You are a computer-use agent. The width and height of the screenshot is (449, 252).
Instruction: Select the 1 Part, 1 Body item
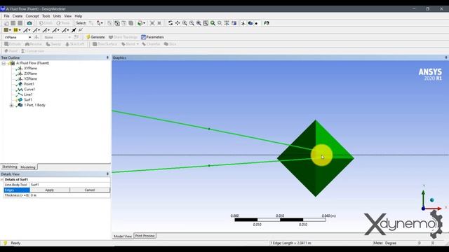(x=34, y=105)
